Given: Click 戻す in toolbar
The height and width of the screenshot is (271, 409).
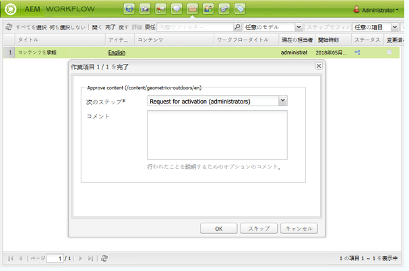Looking at the screenshot, I should [x=123, y=27].
